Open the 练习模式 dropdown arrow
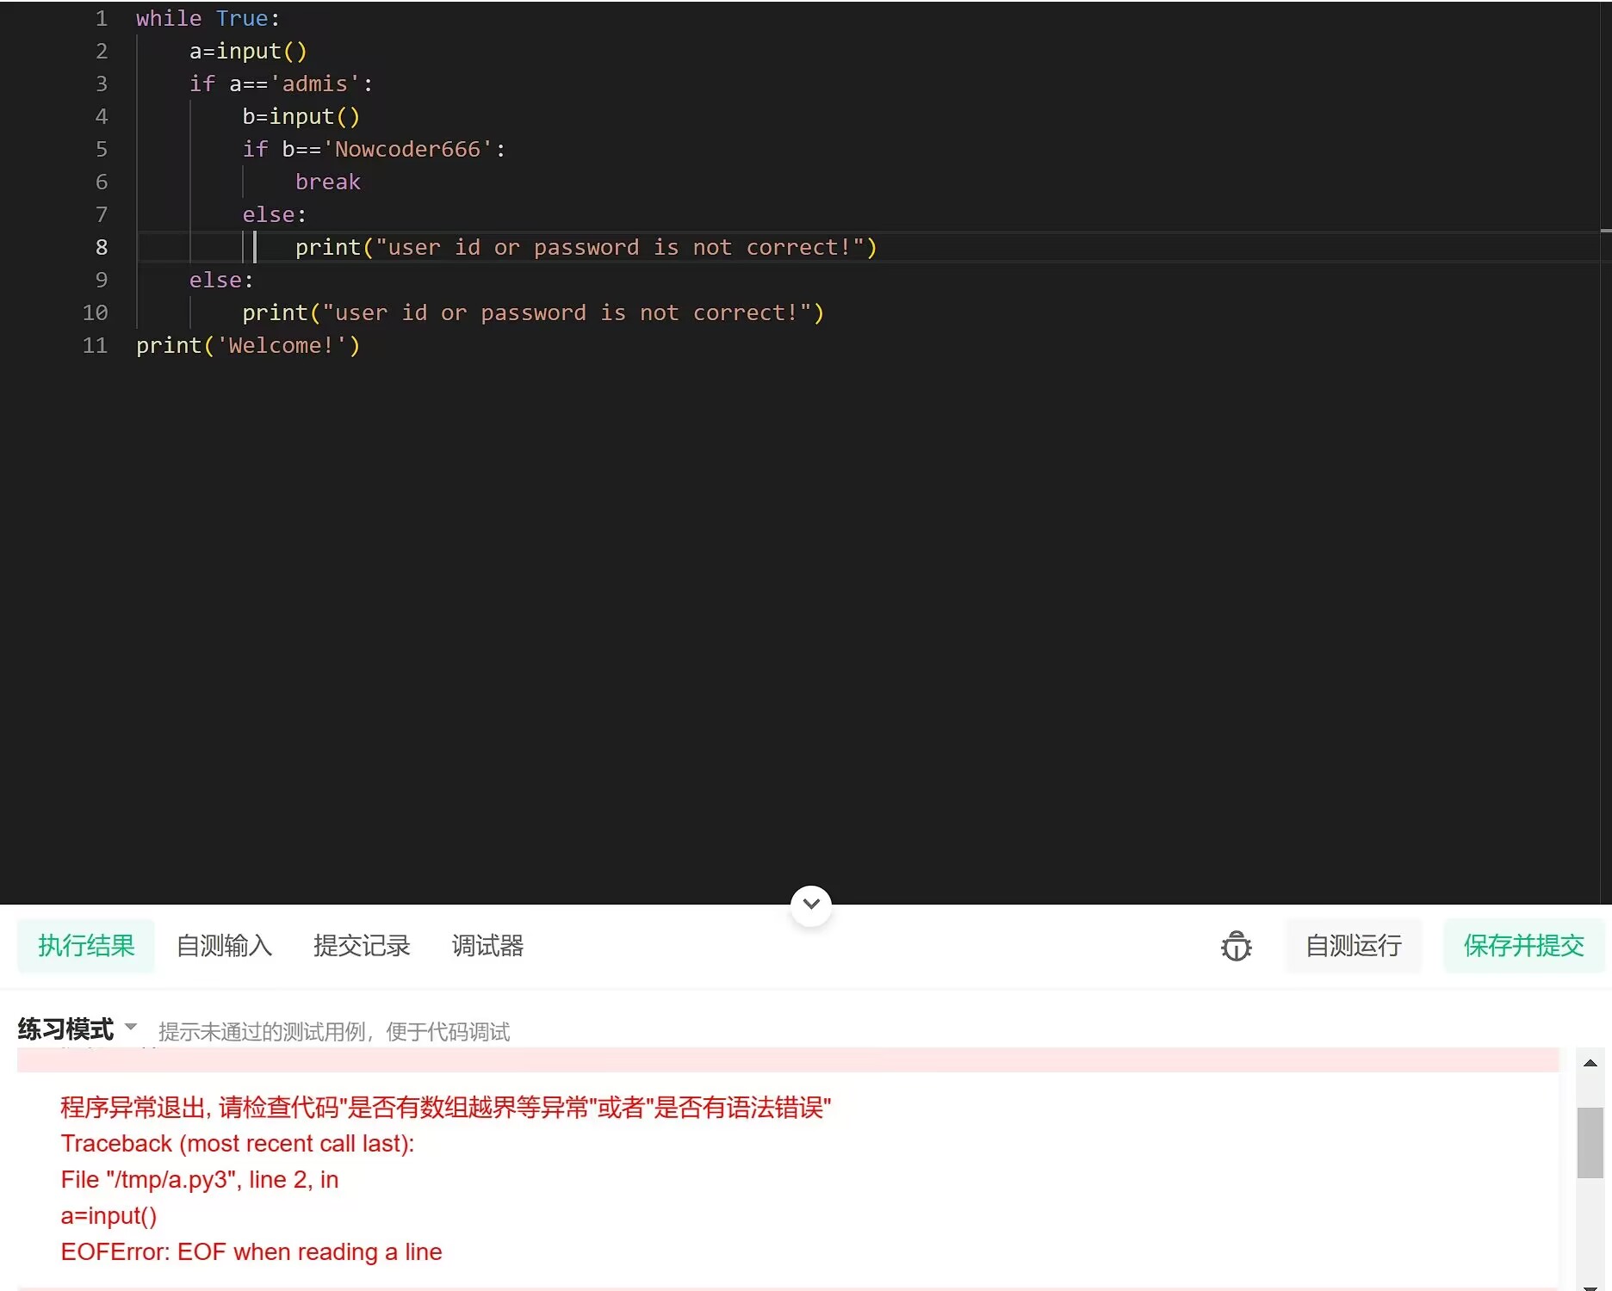Image resolution: width=1612 pixels, height=1291 pixels. pyautogui.click(x=130, y=1027)
